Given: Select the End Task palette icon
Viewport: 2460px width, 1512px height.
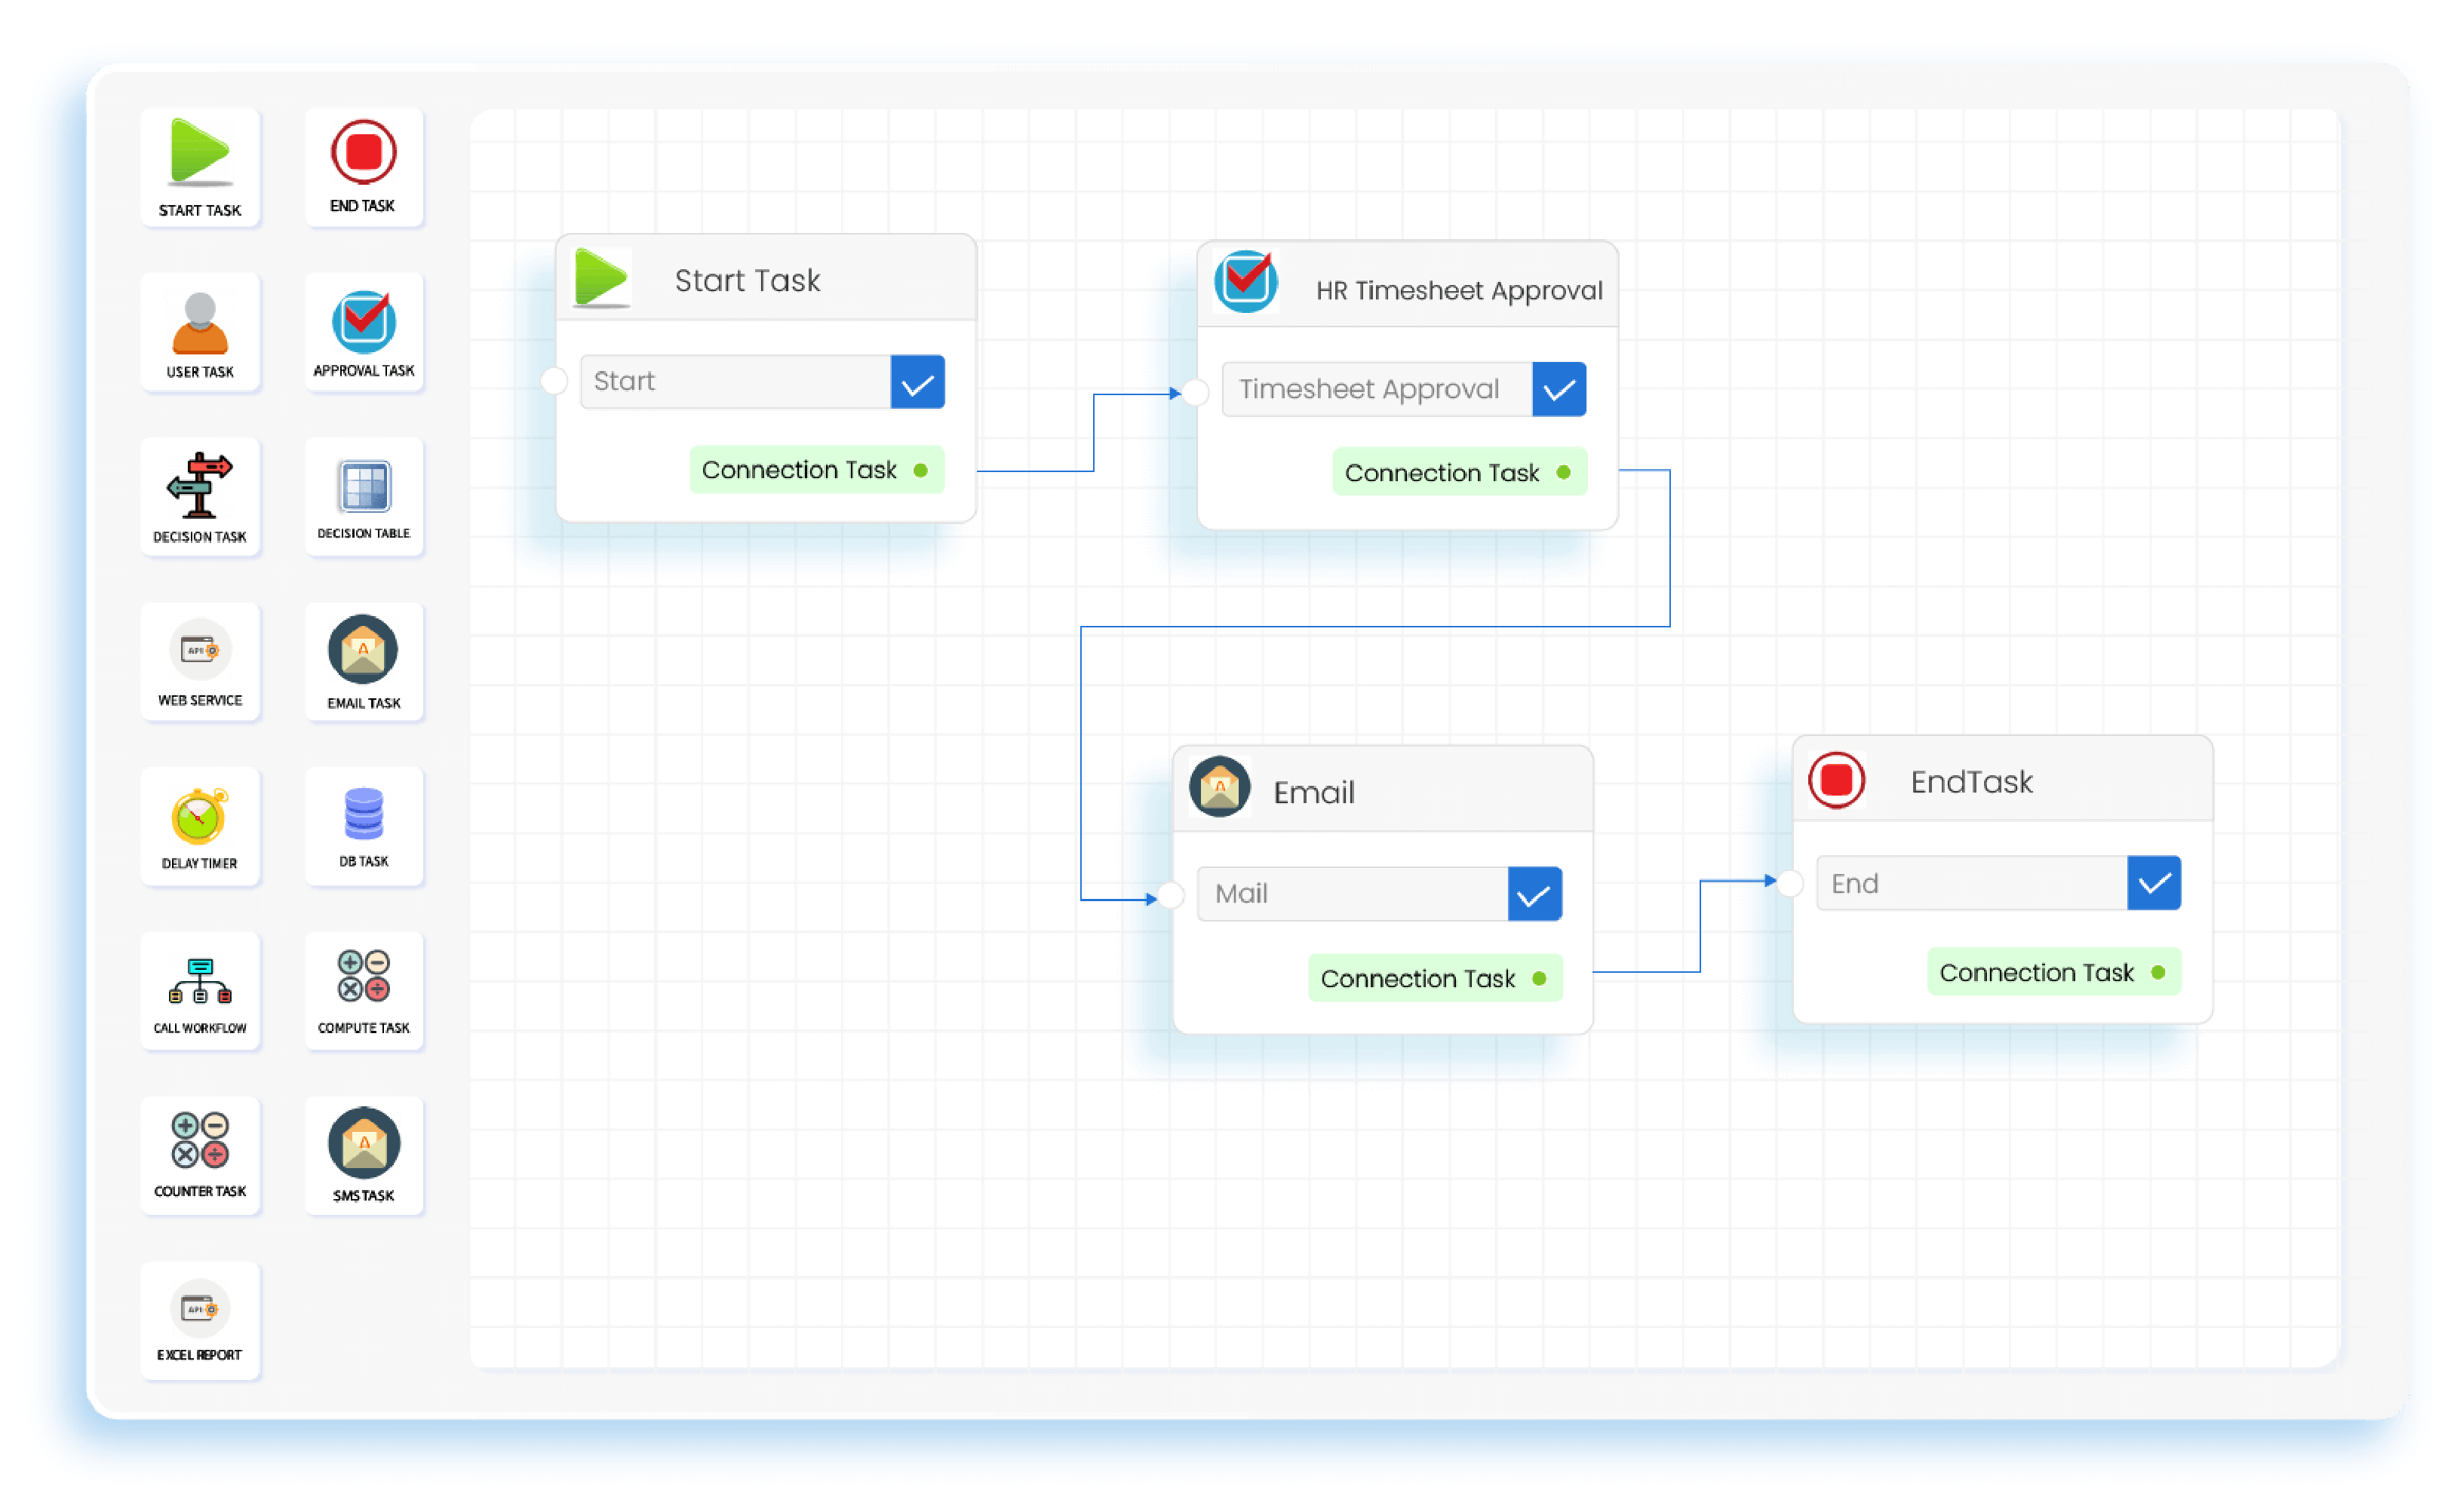Looking at the screenshot, I should coord(363,153).
